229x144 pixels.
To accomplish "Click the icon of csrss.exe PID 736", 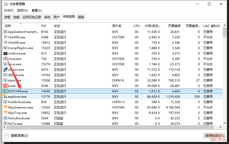I will click(5, 59).
